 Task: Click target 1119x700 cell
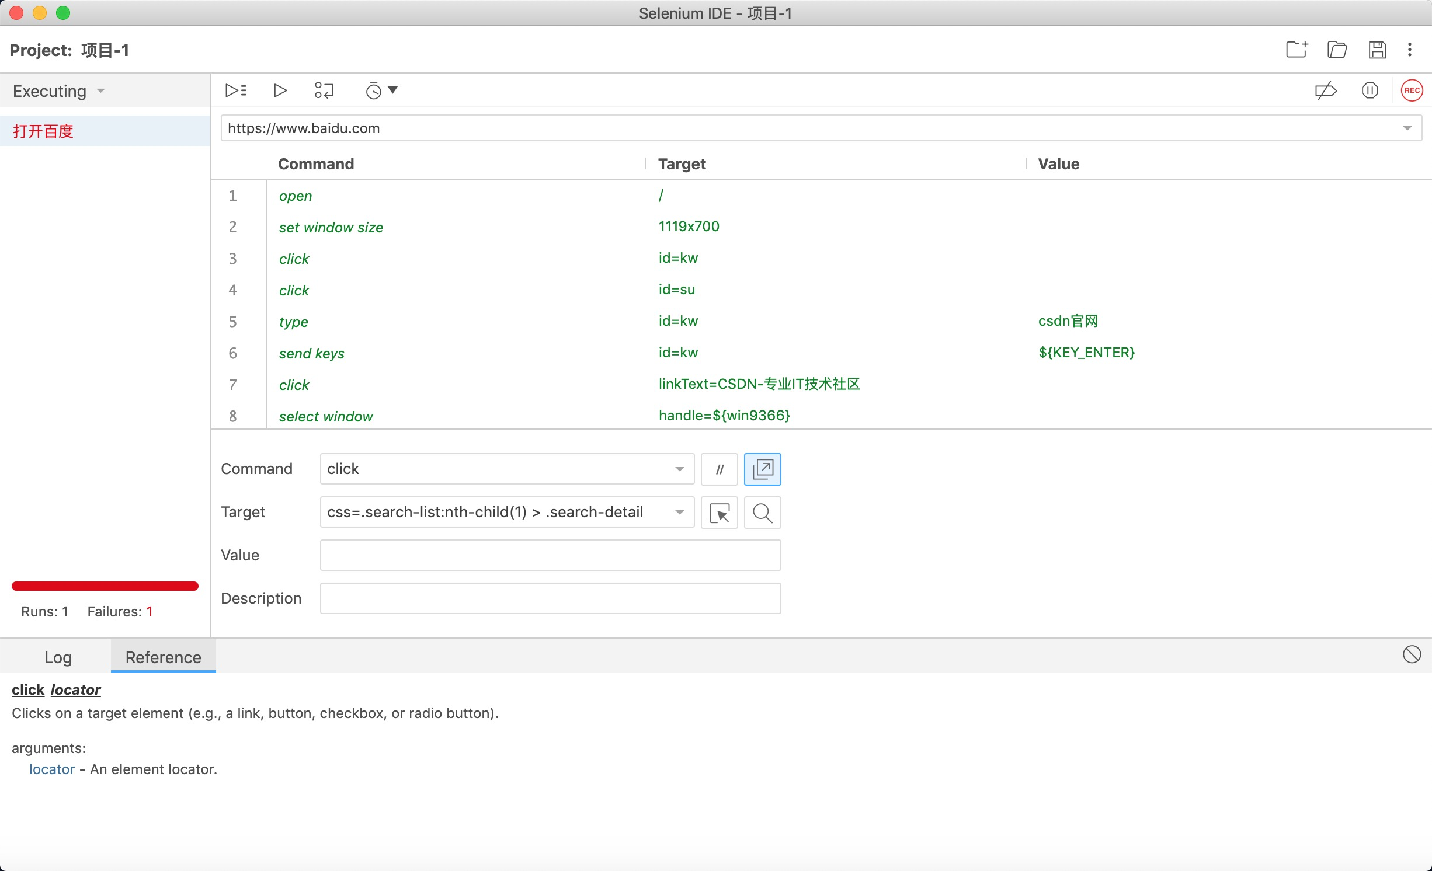[689, 227]
